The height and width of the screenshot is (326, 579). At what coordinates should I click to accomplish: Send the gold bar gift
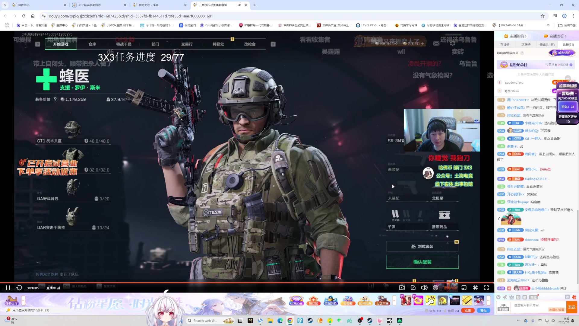pyautogui.click(x=467, y=300)
